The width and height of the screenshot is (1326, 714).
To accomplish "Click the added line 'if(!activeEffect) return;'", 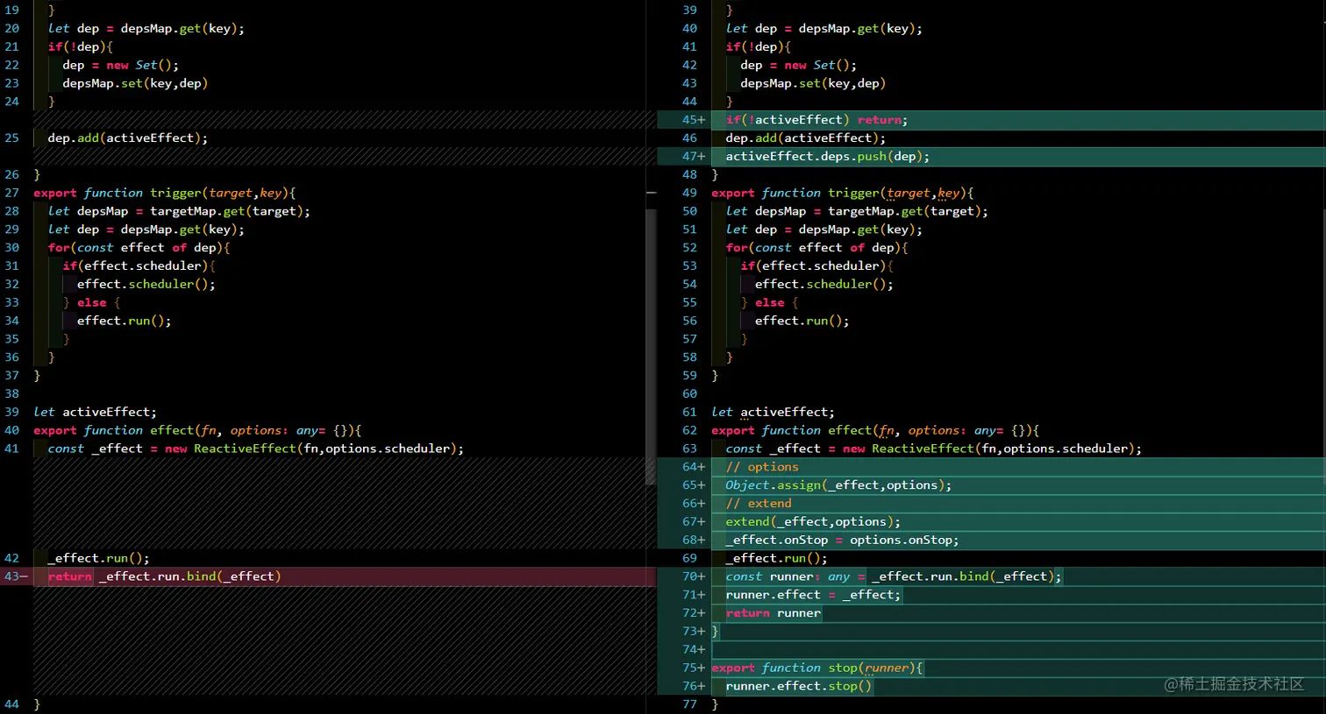I will coord(816,120).
